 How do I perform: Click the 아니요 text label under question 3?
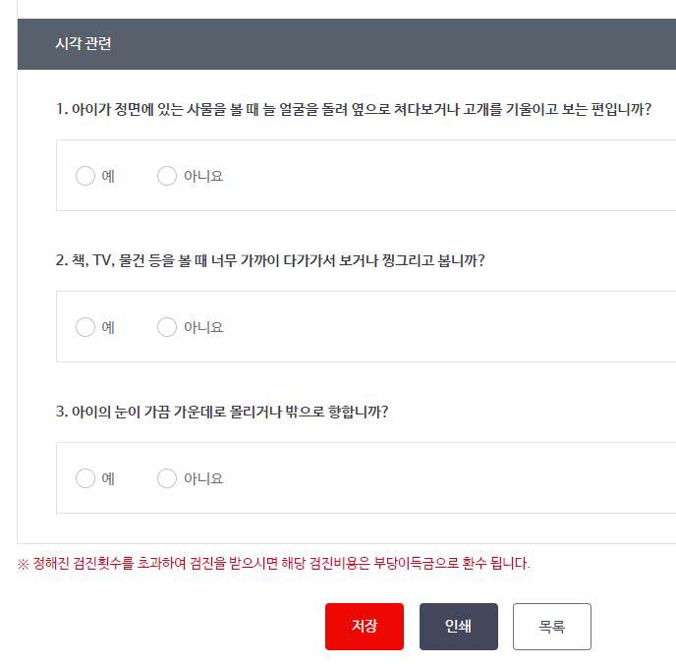coord(203,478)
